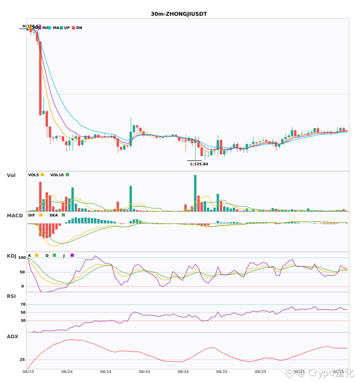Click the tallest green volume bar
This screenshot has width=357, height=383.
tap(195, 193)
